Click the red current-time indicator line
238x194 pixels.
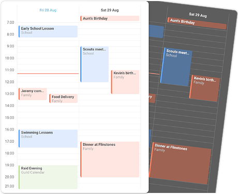tap(48, 73)
